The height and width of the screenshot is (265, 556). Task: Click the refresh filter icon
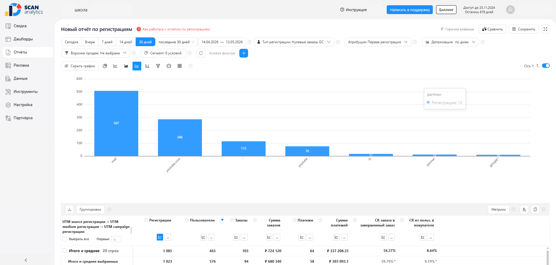[x=201, y=53]
